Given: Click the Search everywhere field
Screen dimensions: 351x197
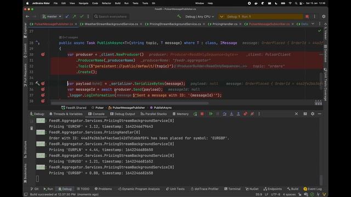Looking at the screenshot, I should [111, 16].
